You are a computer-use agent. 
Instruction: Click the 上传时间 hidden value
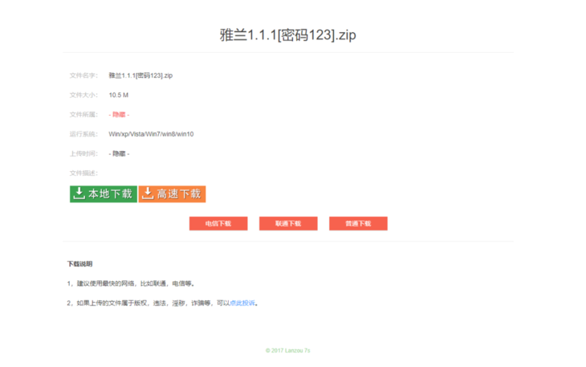[119, 153]
